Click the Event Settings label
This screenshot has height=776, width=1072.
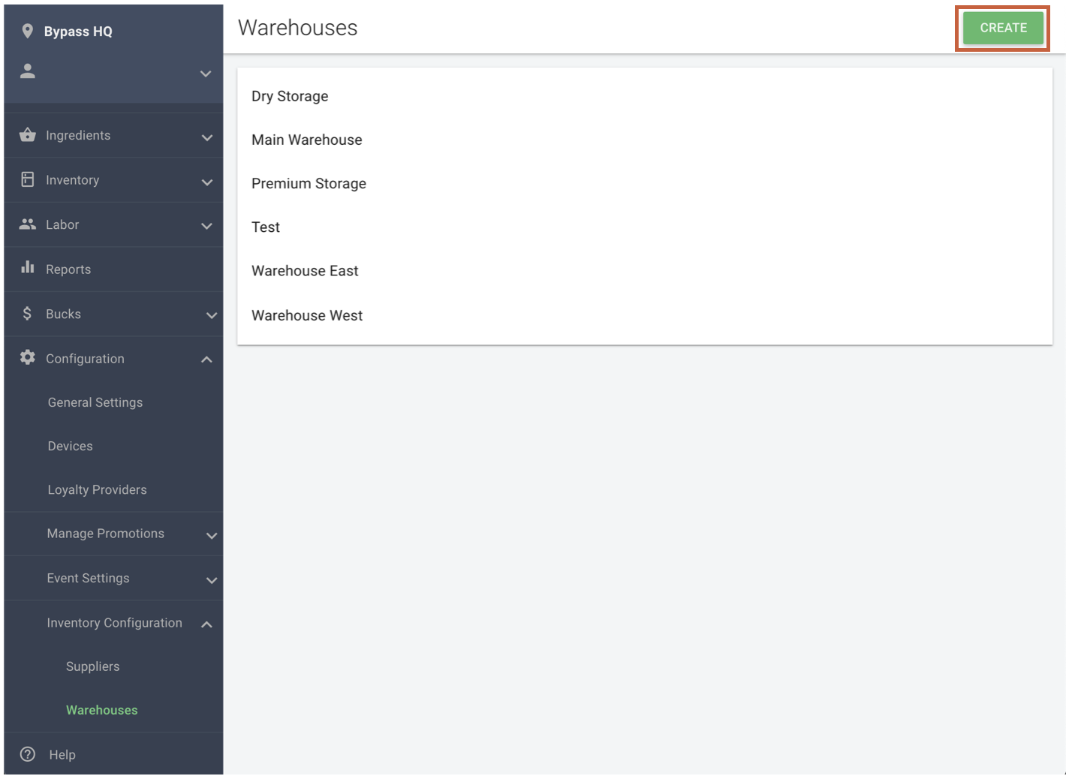pos(88,578)
